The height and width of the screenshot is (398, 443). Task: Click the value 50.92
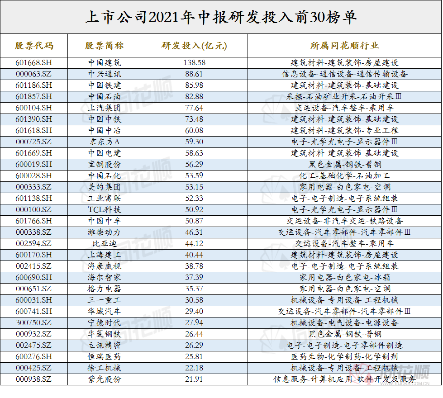pyautogui.click(x=194, y=209)
